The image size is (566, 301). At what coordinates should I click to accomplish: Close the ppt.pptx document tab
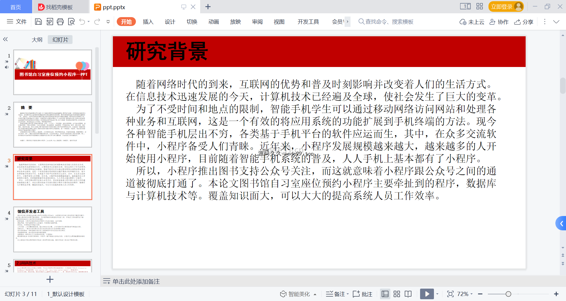(193, 7)
